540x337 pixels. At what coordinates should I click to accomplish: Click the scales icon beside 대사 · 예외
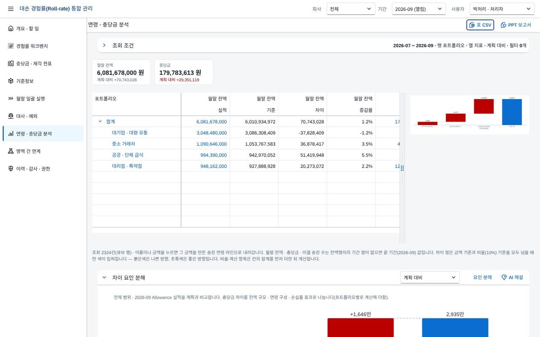tap(11, 116)
